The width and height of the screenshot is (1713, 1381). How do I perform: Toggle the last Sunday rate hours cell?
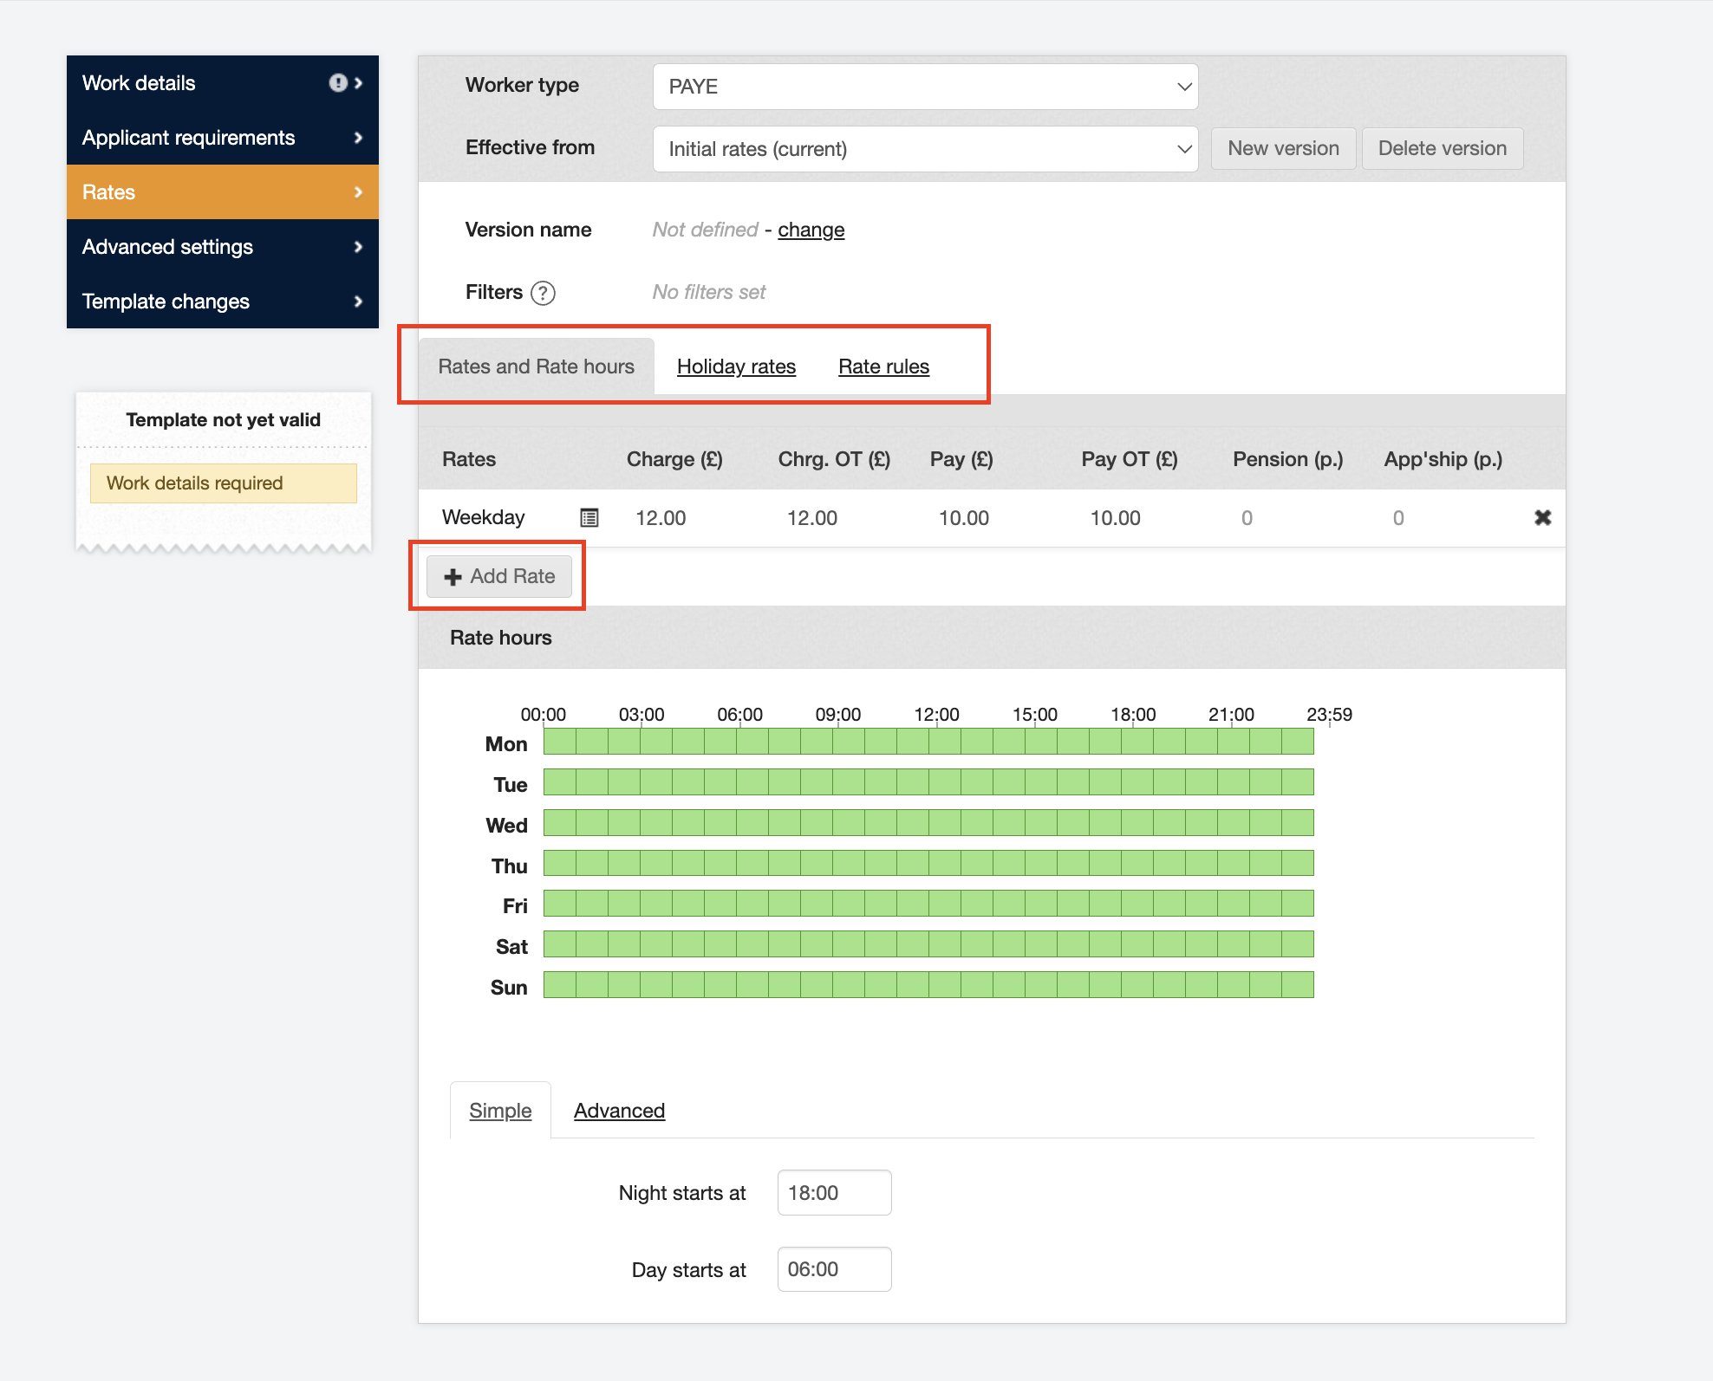(1298, 985)
